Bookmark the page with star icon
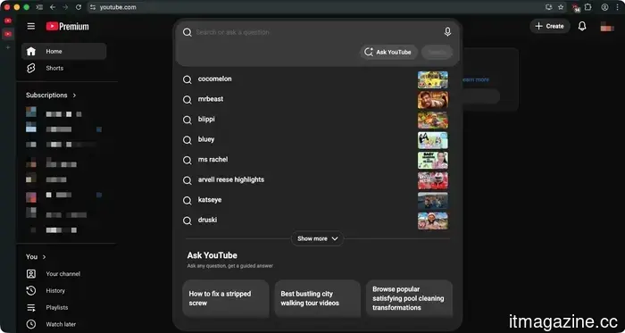This screenshot has width=625, height=333. [561, 7]
